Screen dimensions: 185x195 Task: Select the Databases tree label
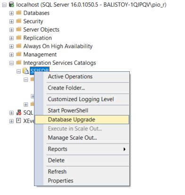[x=36, y=13]
